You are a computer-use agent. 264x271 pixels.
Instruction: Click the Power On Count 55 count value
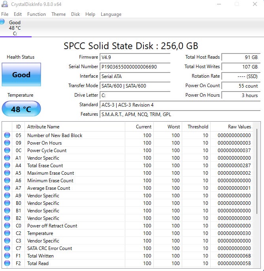[x=241, y=86]
